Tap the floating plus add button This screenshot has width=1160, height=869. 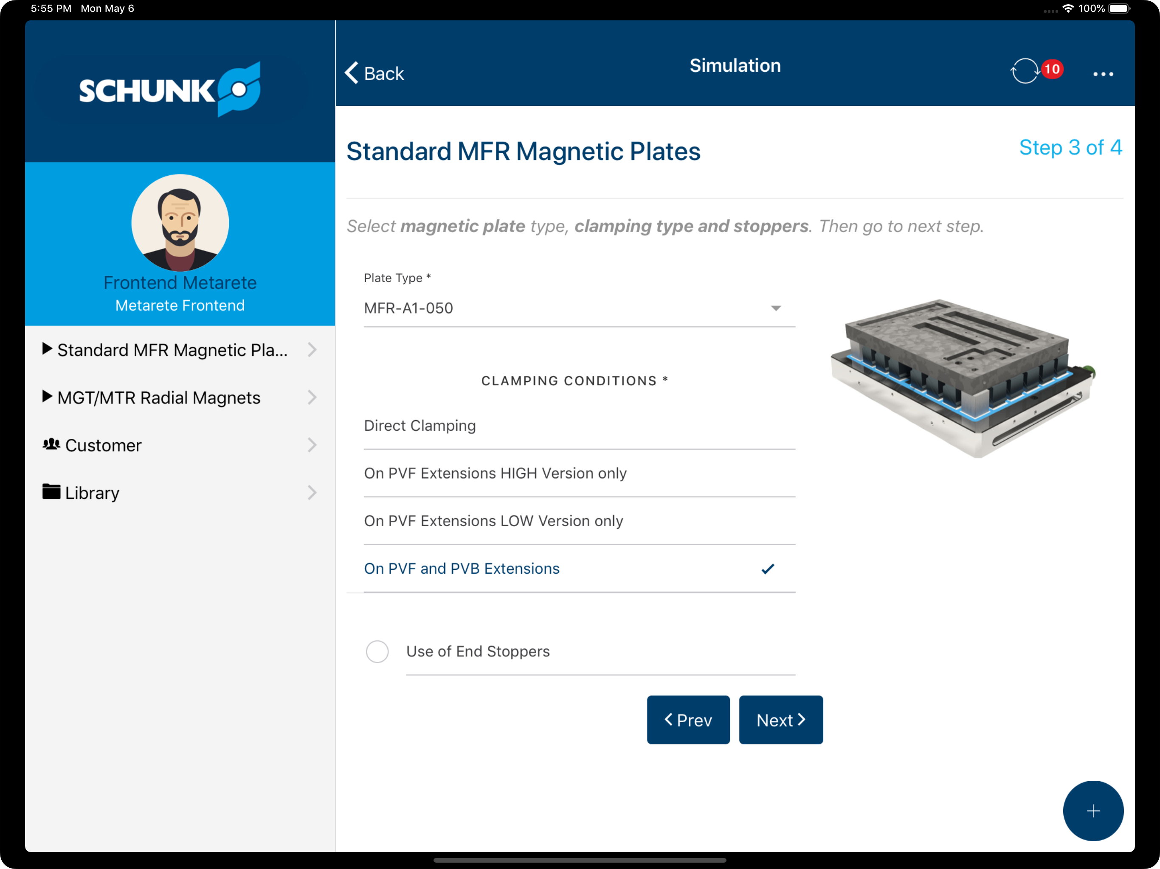coord(1093,811)
